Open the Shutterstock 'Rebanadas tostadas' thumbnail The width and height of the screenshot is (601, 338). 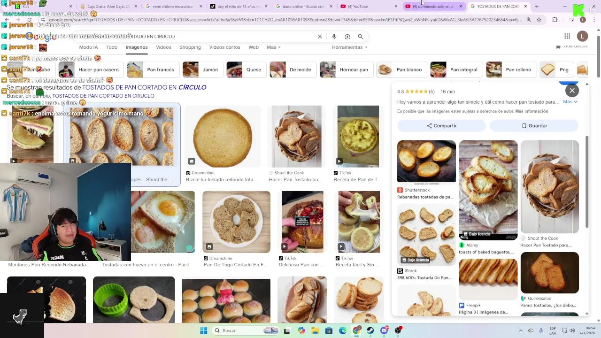(426, 161)
